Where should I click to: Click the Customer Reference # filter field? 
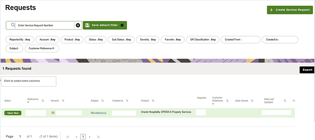(42, 49)
